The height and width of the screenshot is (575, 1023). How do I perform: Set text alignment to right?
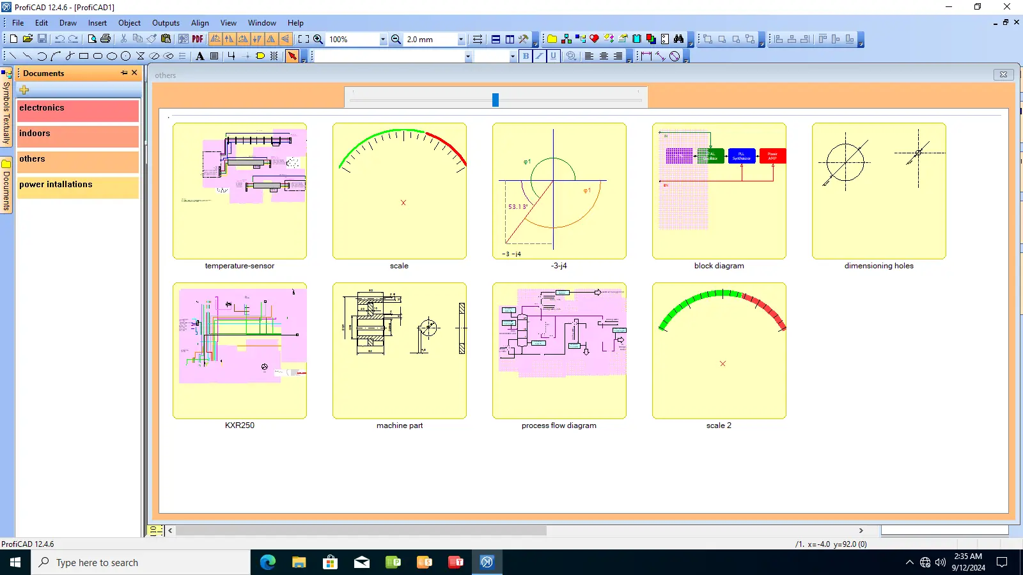point(618,56)
